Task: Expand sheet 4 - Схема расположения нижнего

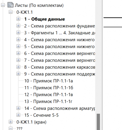Action: point(18,39)
